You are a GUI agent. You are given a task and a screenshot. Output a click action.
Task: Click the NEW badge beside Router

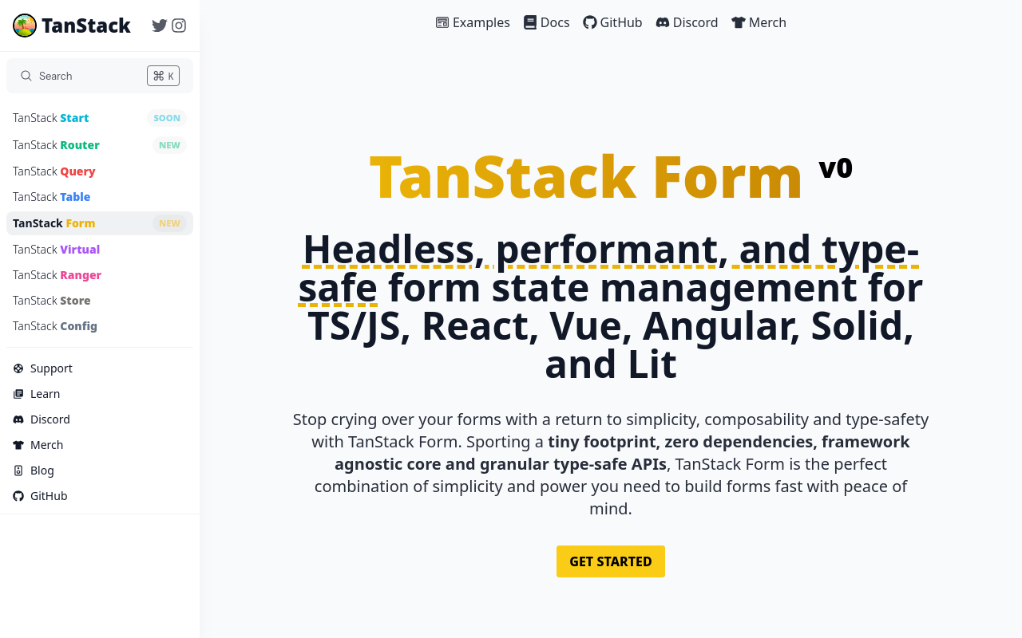[x=169, y=145]
